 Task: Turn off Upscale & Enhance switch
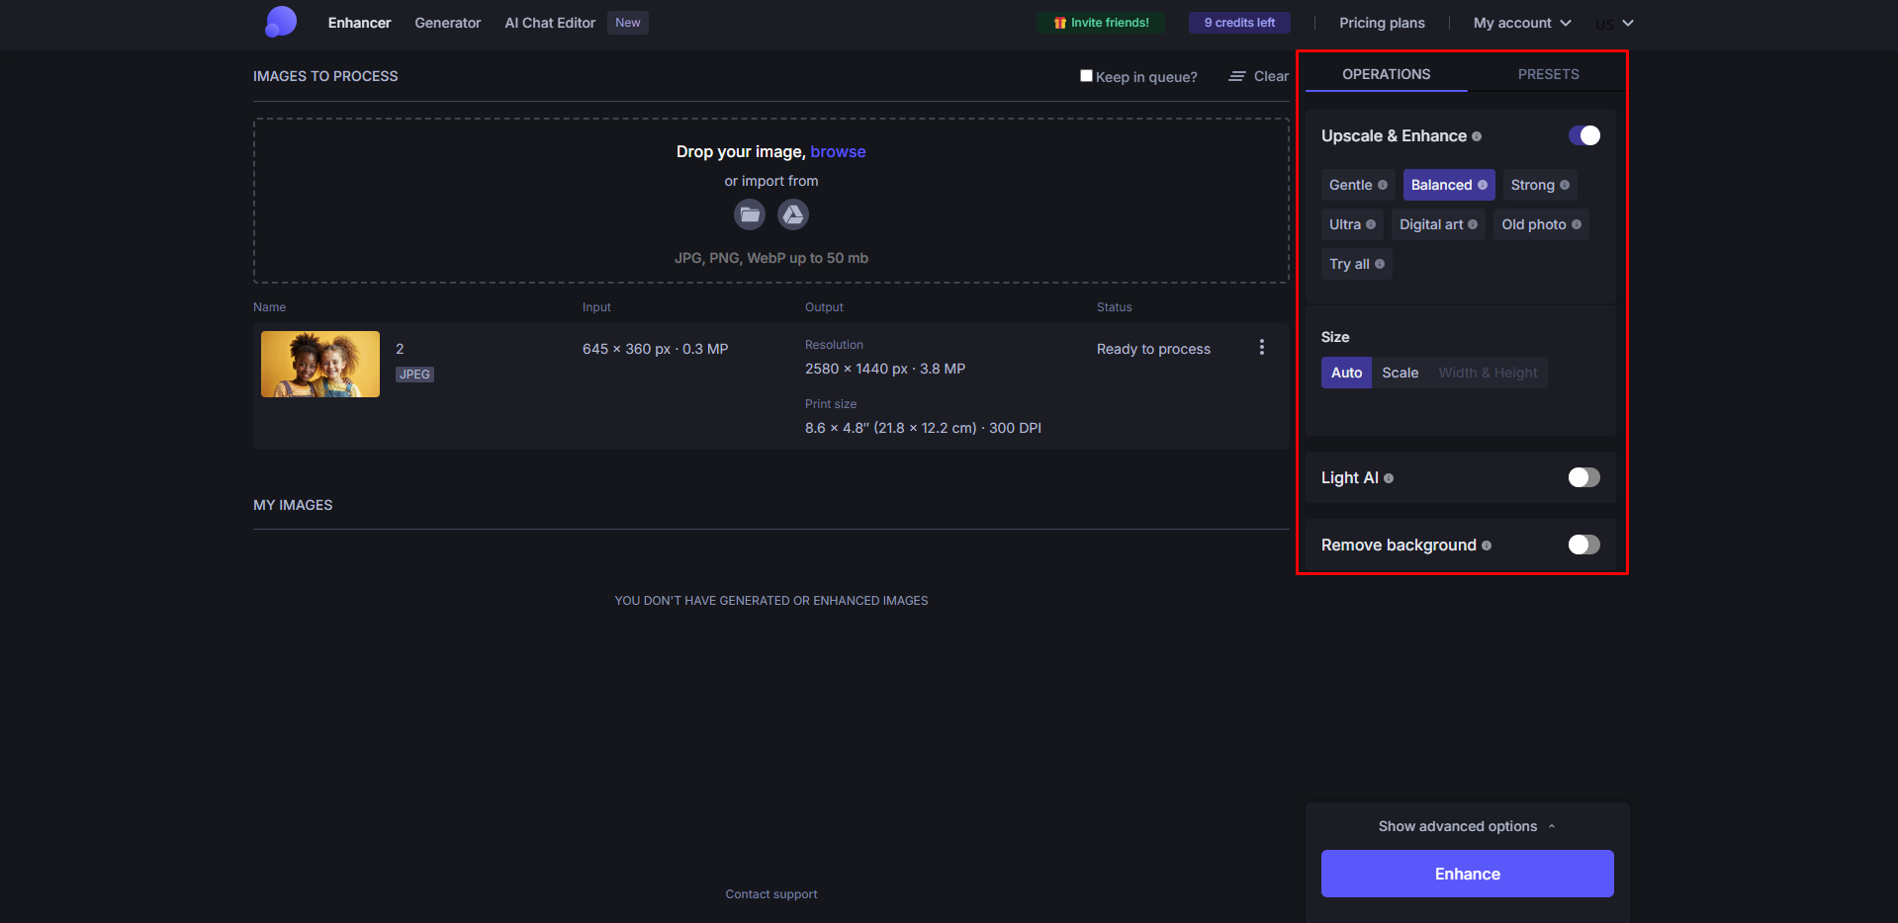coord(1584,135)
